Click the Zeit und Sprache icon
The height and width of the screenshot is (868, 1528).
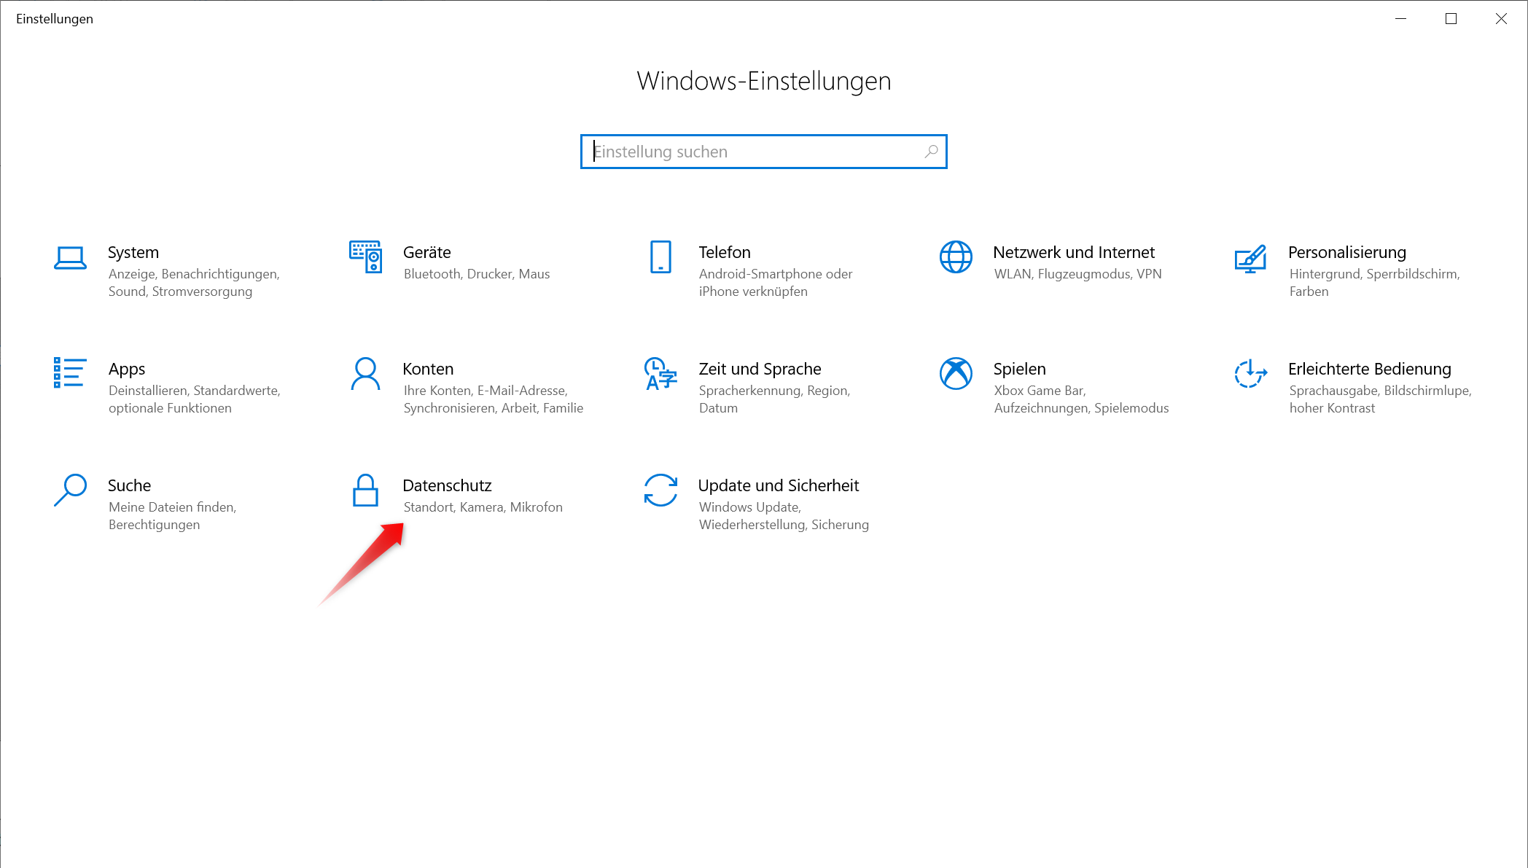tap(660, 373)
